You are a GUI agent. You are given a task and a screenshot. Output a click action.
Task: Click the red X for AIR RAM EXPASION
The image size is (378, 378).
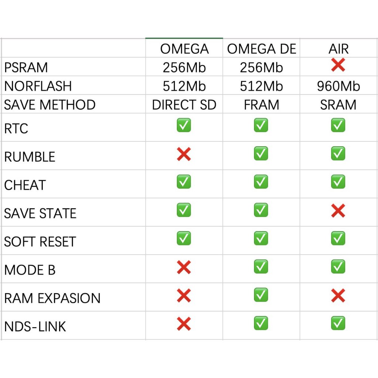338,296
